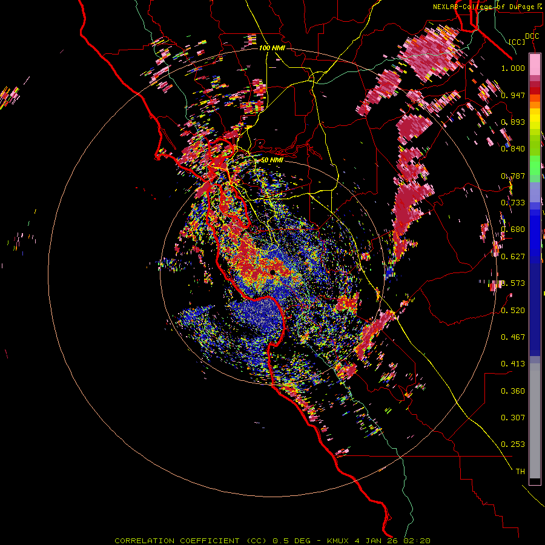
Task: Click the TH threshold label on legend
Action: click(520, 472)
